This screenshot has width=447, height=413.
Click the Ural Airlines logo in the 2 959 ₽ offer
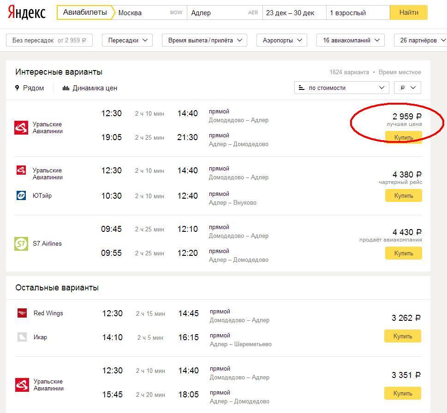[21, 128]
